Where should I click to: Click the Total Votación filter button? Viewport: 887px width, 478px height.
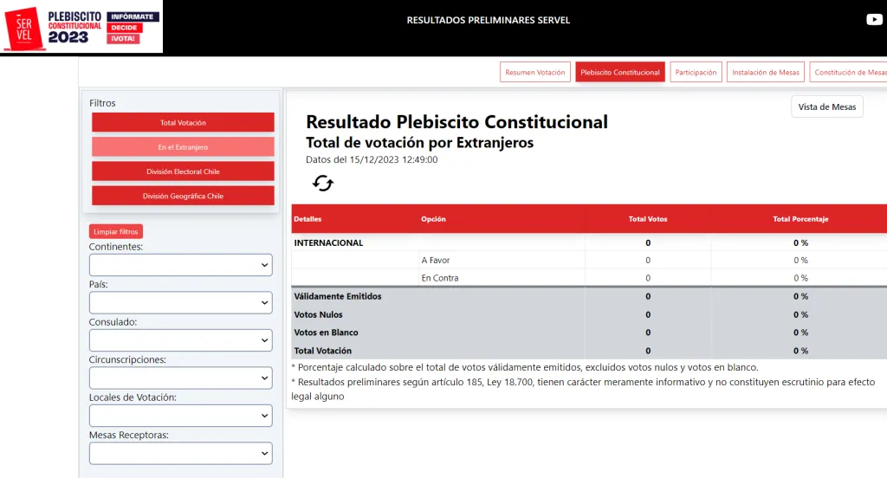(183, 123)
